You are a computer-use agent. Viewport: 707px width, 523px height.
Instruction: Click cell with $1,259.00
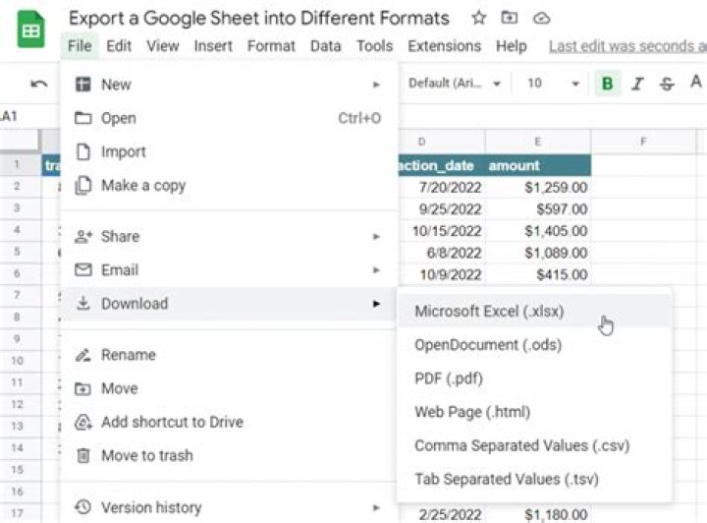point(538,187)
